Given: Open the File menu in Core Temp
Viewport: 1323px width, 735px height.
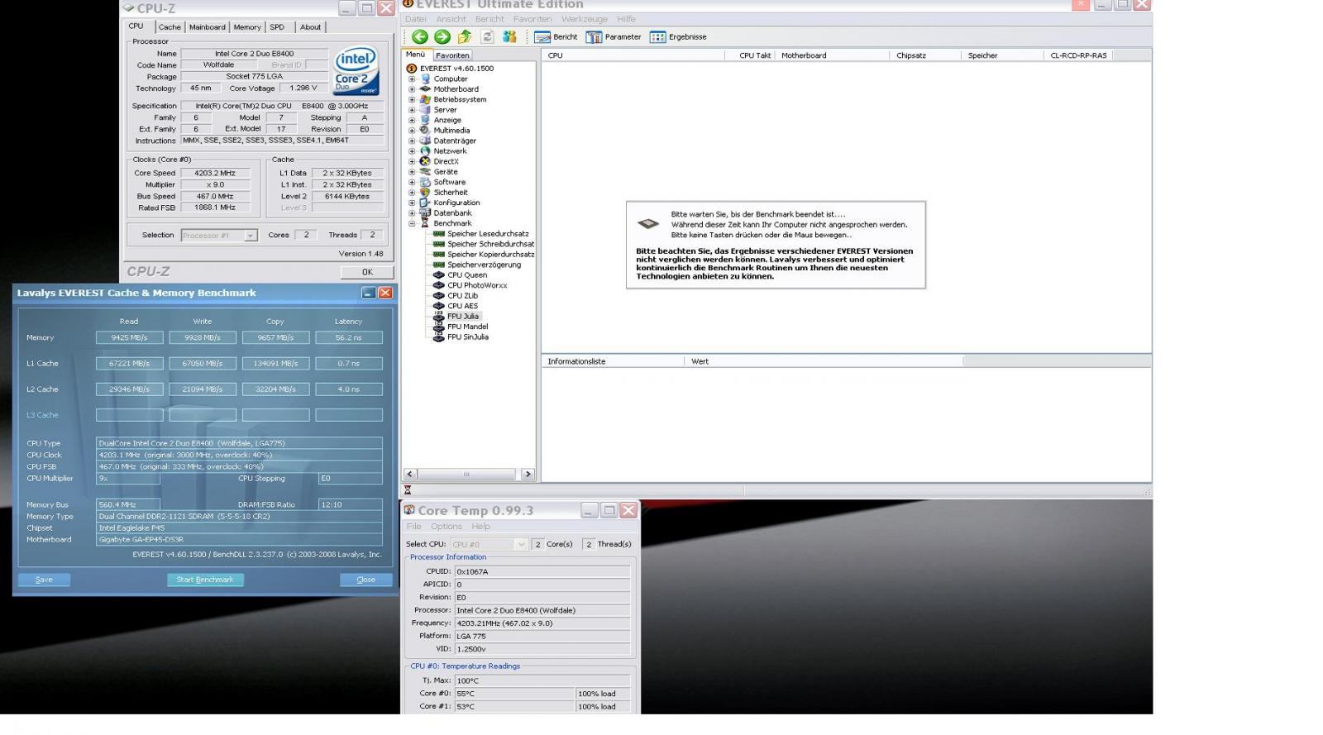Looking at the screenshot, I should click(414, 527).
